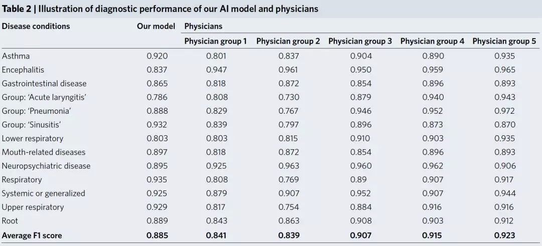Viewport: 542px width, 246px height.
Task: Select the Gastrointestinal disease row label
Action: coord(44,84)
